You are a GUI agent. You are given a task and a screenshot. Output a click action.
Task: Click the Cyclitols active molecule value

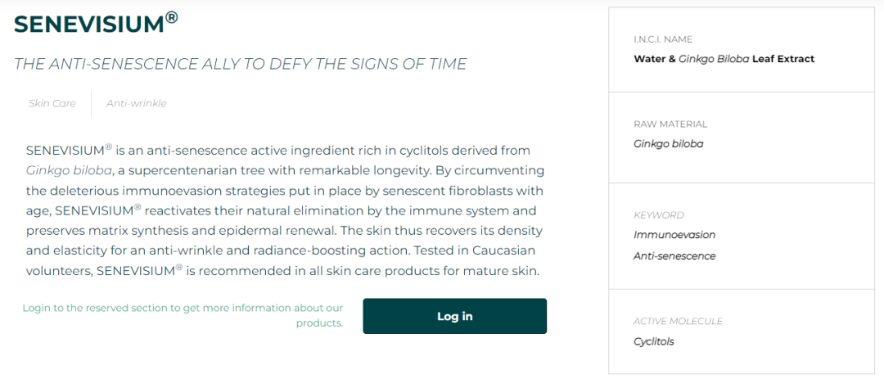654,341
